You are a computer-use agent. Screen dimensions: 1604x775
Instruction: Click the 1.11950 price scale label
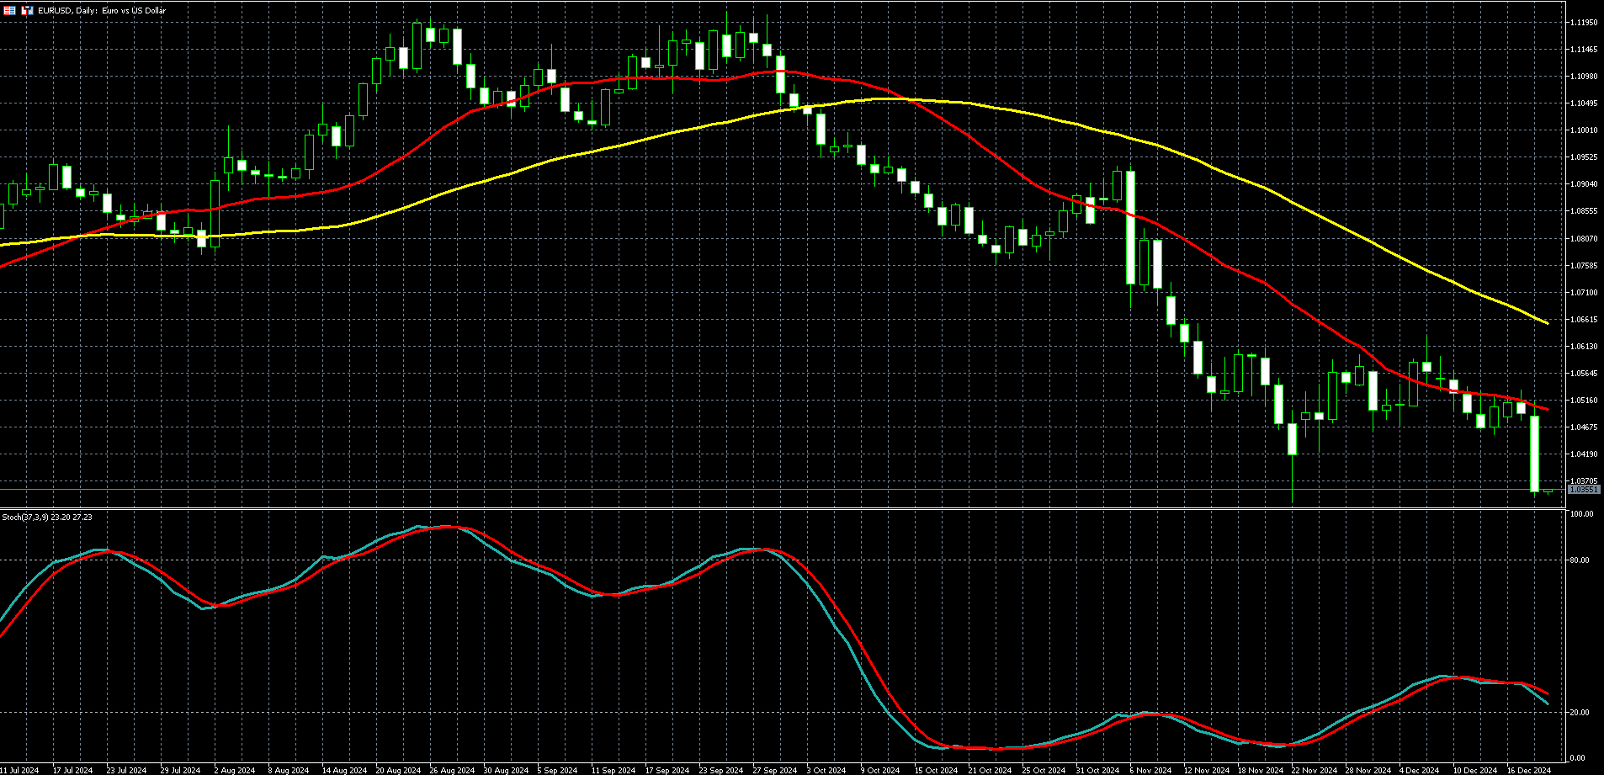pos(1584,23)
